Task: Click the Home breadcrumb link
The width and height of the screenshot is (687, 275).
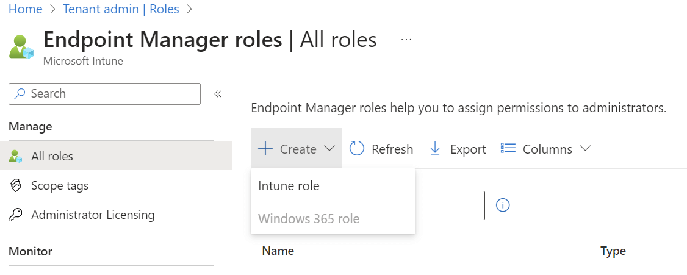Action: click(25, 9)
